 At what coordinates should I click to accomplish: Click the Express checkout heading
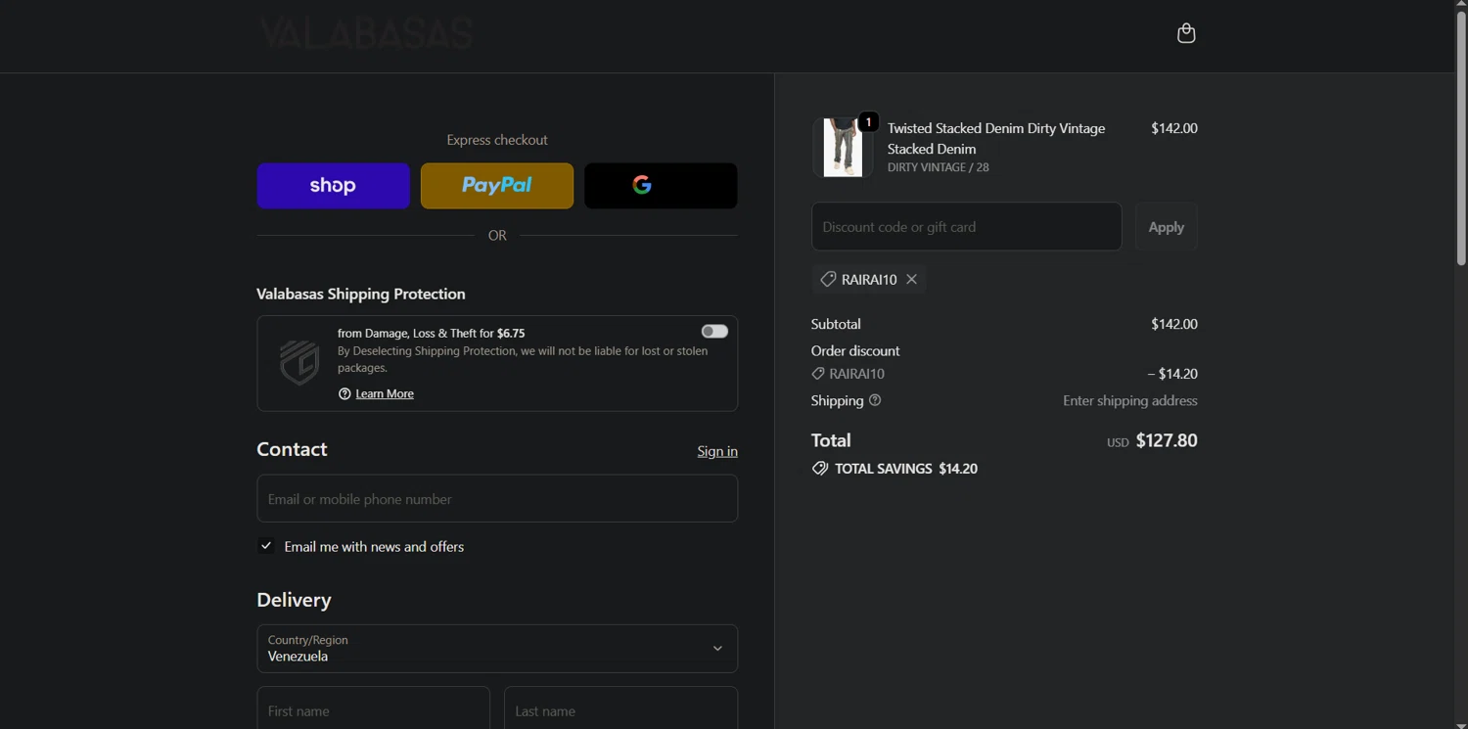tap(497, 140)
